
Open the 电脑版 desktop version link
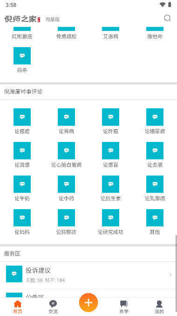(53, 19)
